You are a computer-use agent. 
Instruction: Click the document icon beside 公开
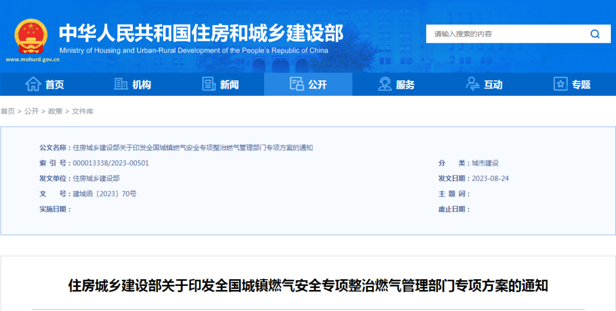click(x=297, y=84)
